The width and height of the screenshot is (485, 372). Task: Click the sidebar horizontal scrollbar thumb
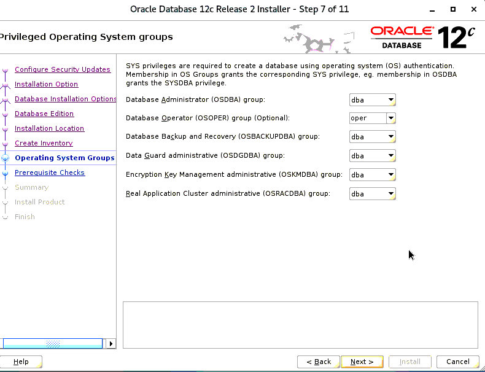pyautogui.click(x=53, y=344)
